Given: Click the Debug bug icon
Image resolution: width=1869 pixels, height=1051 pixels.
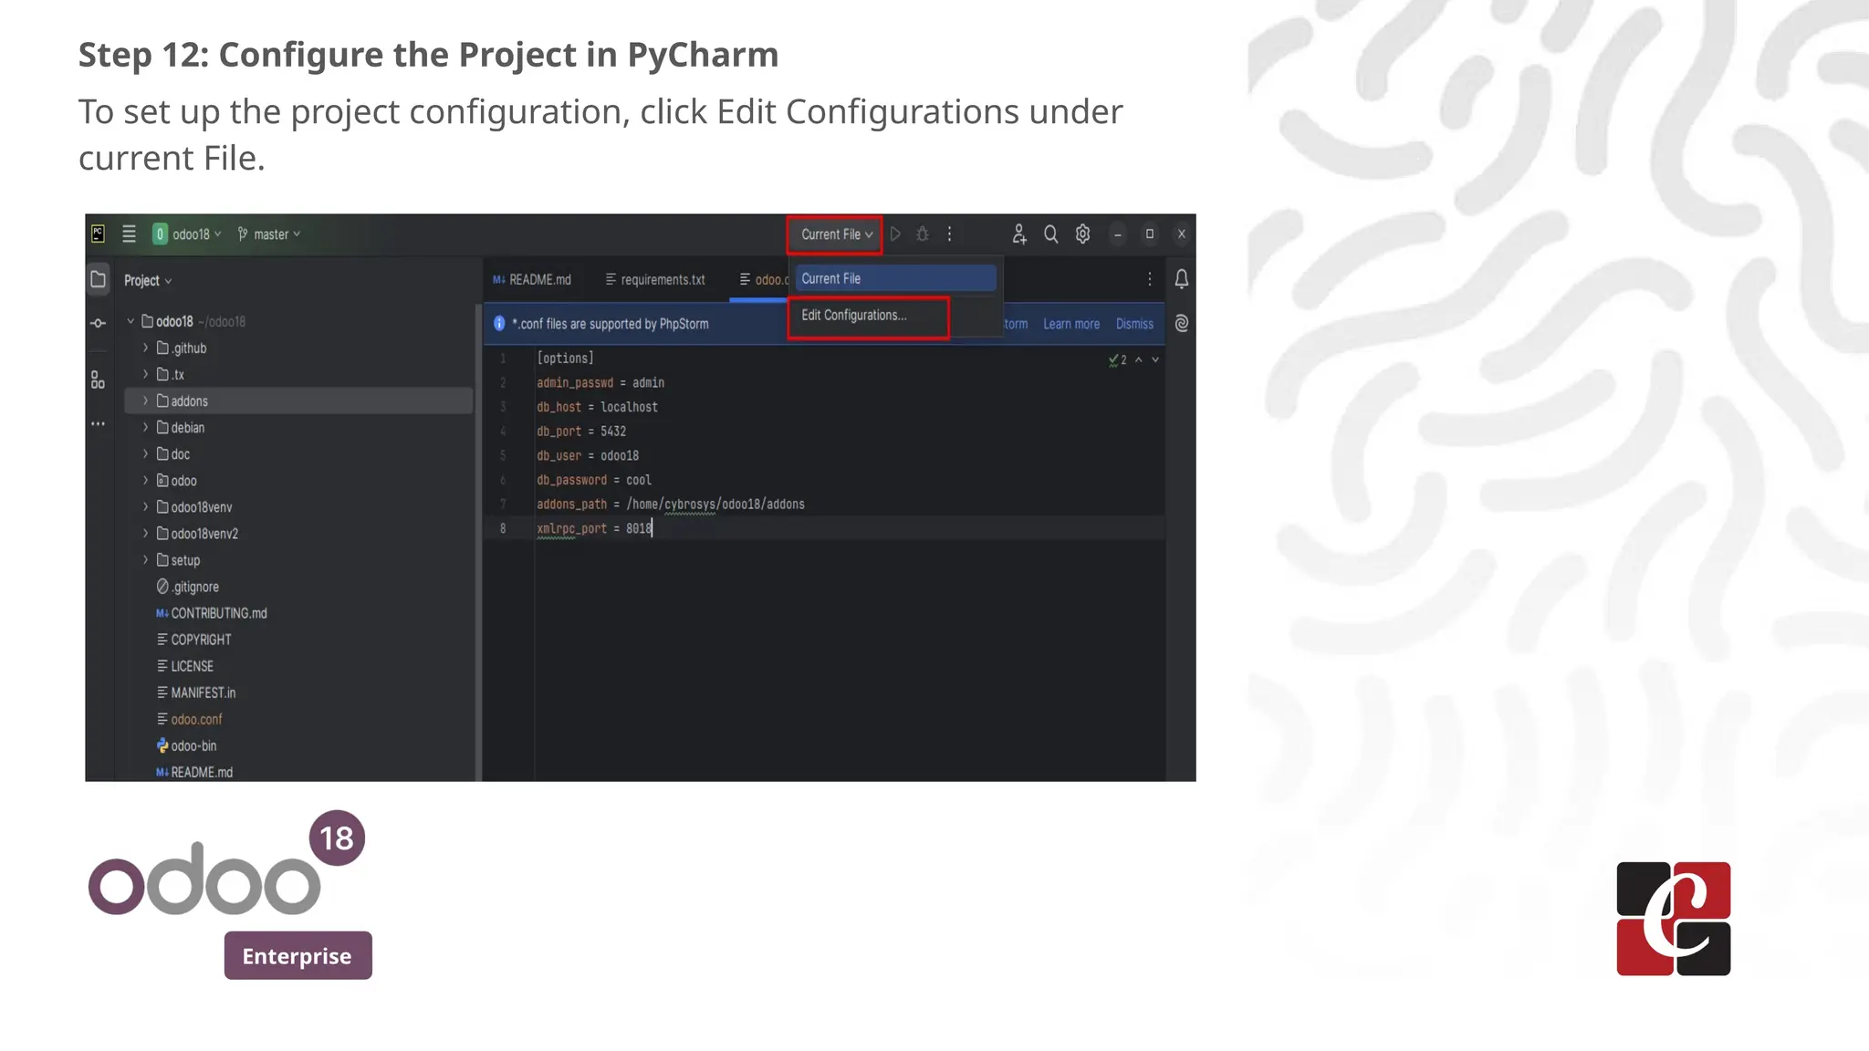Looking at the screenshot, I should tap(923, 234).
